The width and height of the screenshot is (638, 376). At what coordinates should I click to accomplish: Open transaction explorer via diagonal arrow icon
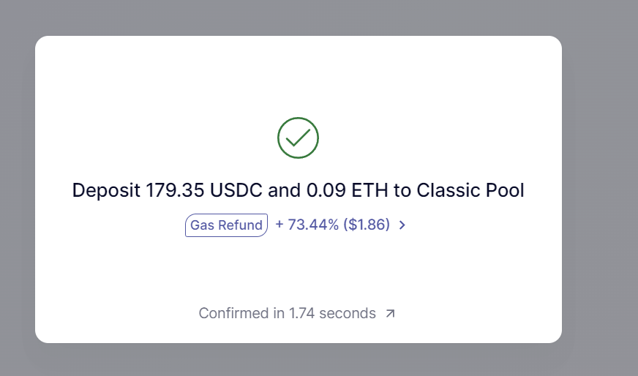(390, 313)
